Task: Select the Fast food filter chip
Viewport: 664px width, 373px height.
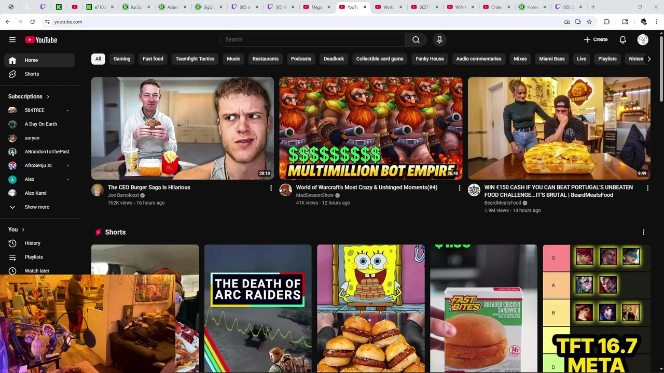Action: pos(153,59)
